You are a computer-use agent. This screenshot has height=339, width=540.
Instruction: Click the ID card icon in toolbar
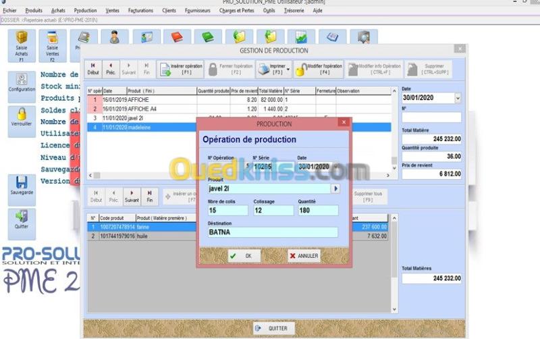pyautogui.click(x=146, y=37)
